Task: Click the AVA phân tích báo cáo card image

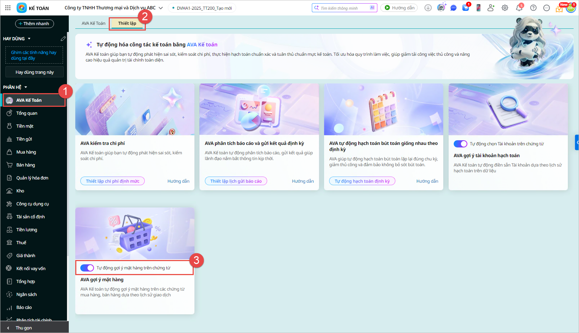Action: point(259,109)
